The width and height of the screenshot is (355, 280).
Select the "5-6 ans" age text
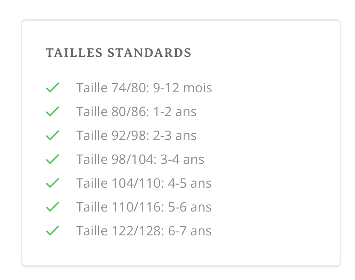(190, 207)
